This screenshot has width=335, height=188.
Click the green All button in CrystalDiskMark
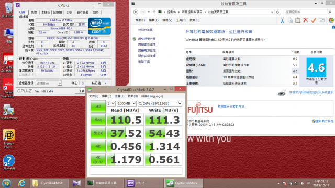(x=98, y=107)
